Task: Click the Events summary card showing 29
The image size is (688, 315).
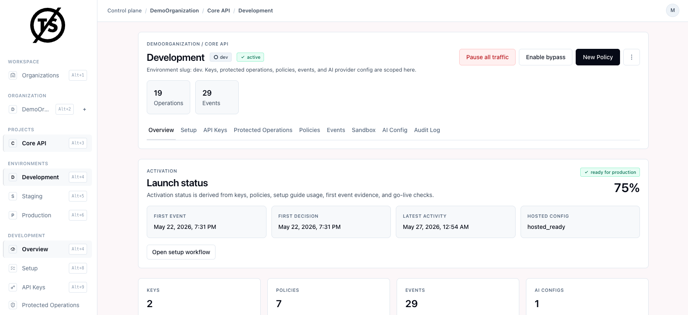Action: pyautogui.click(x=458, y=297)
